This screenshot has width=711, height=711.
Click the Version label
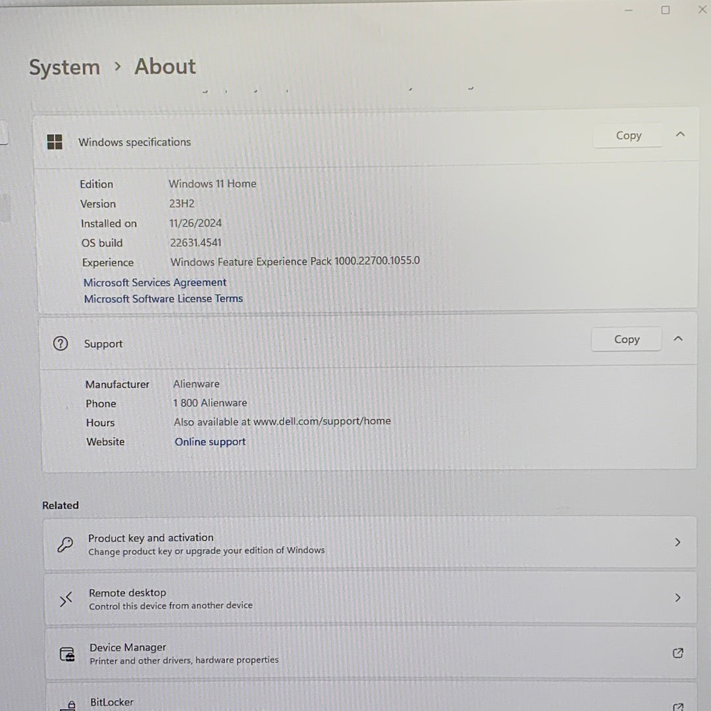click(x=98, y=204)
